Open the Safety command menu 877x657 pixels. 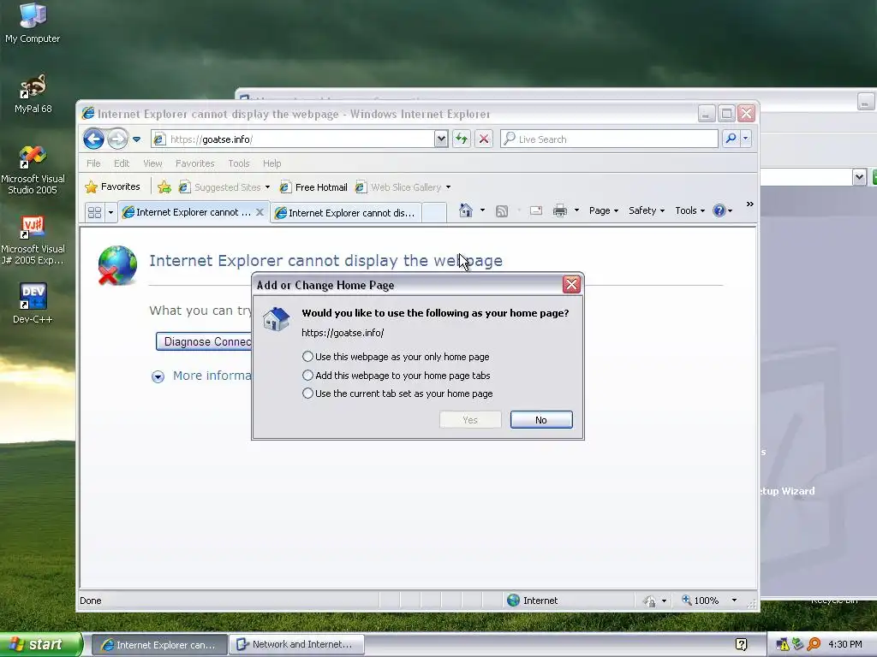point(647,210)
